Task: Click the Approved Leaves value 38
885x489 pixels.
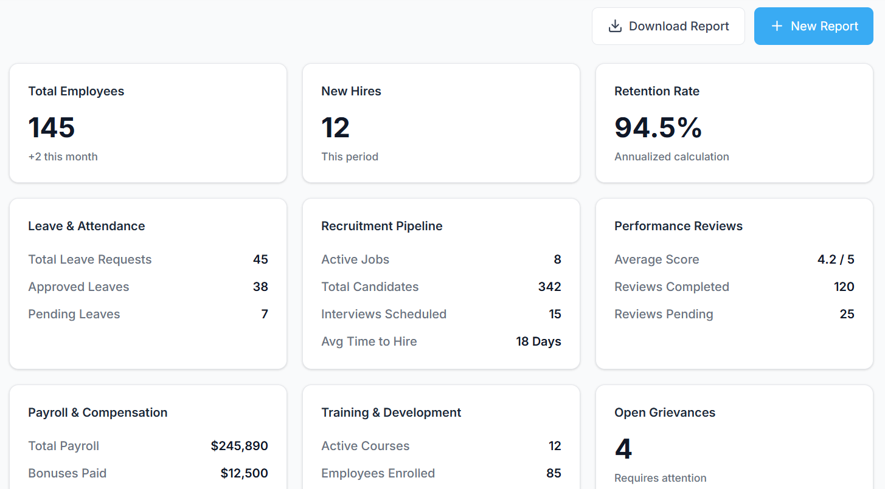Action: point(260,287)
